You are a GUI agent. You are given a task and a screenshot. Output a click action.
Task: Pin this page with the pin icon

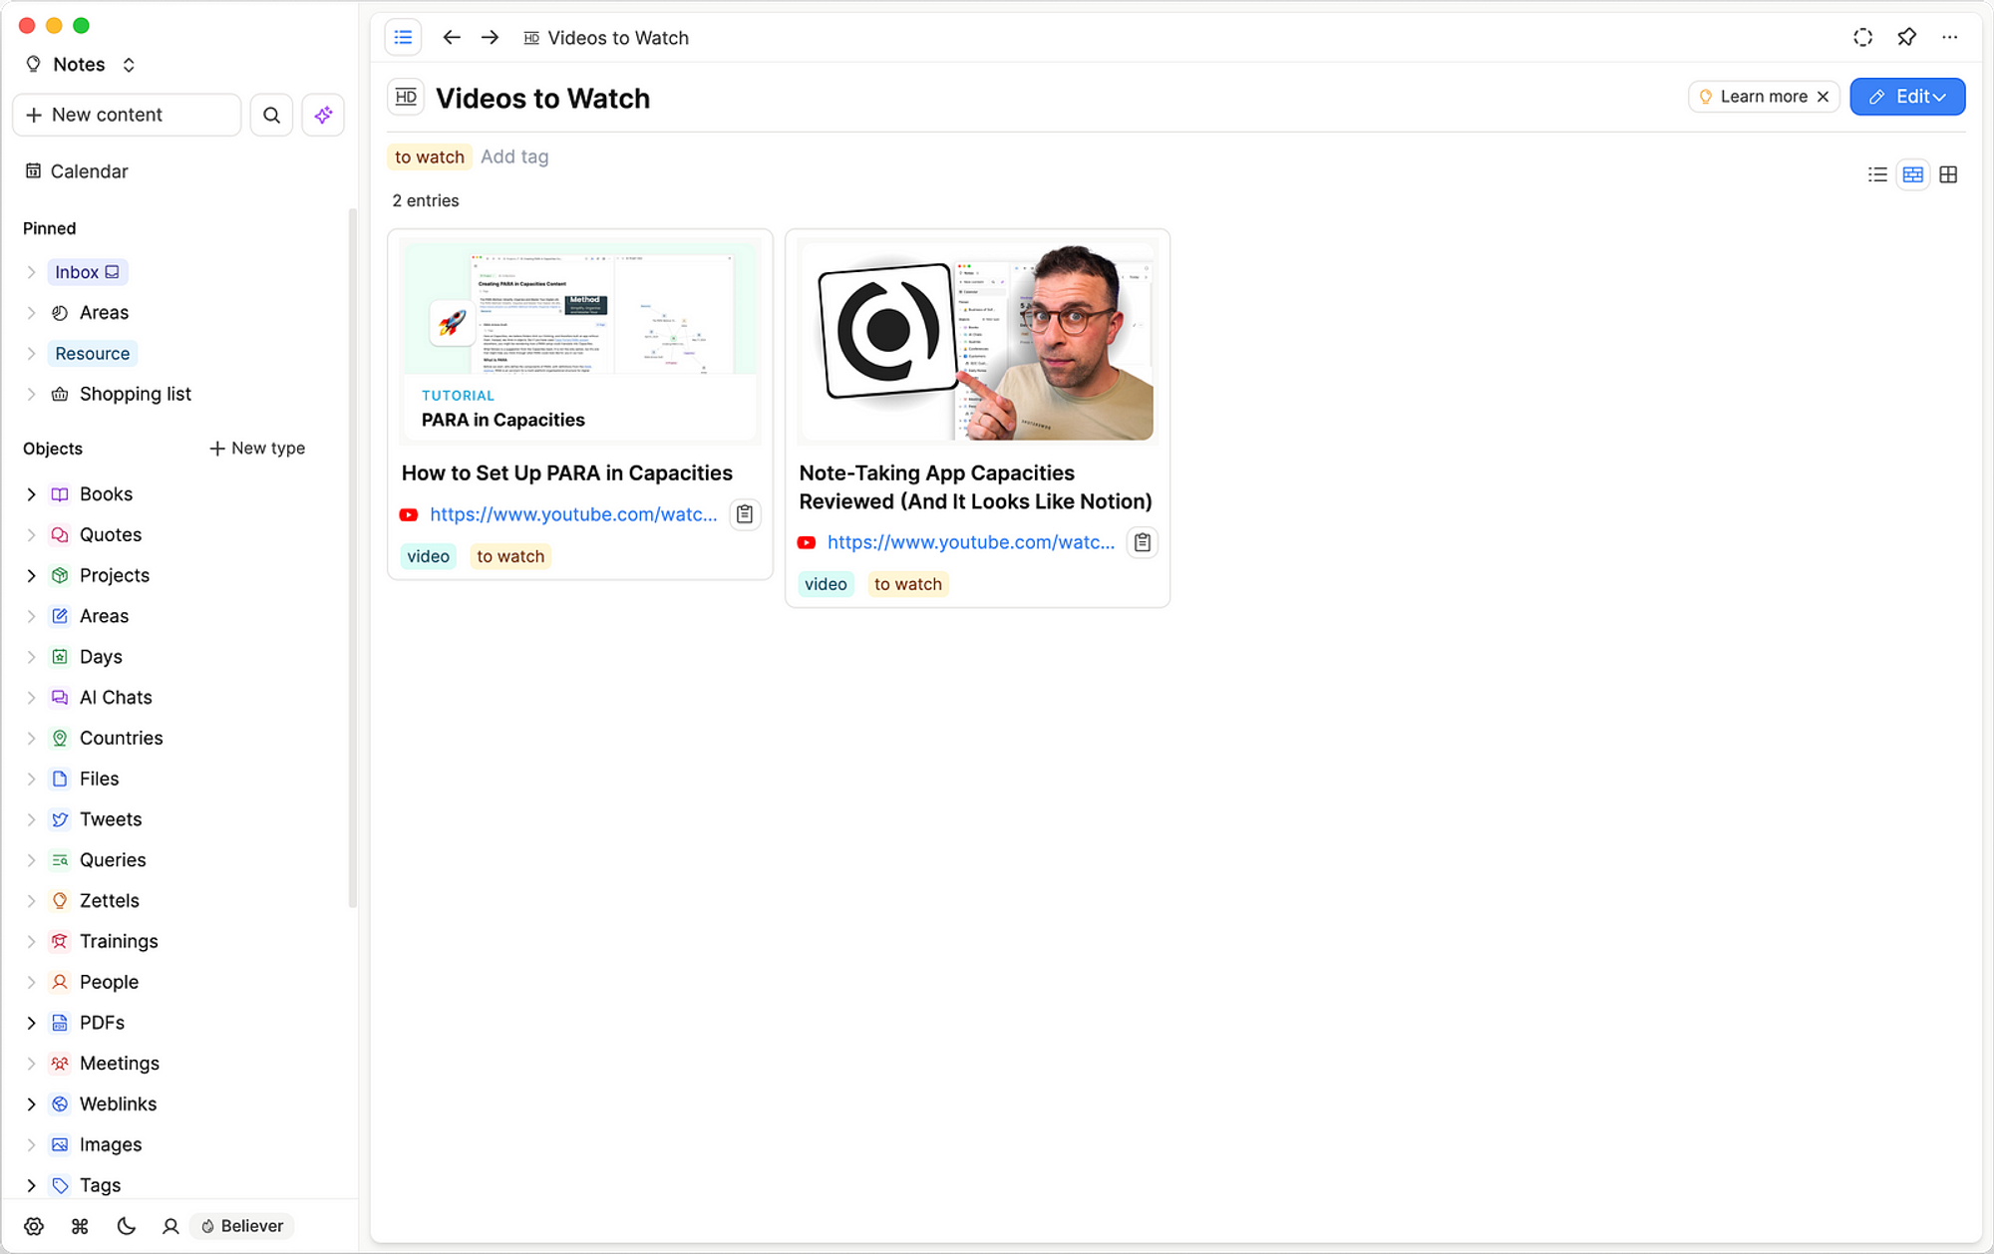pyautogui.click(x=1906, y=38)
